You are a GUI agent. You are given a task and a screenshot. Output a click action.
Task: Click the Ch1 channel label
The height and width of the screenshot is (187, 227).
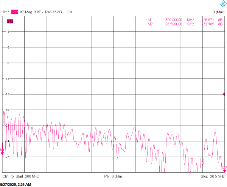click(x=6, y=177)
